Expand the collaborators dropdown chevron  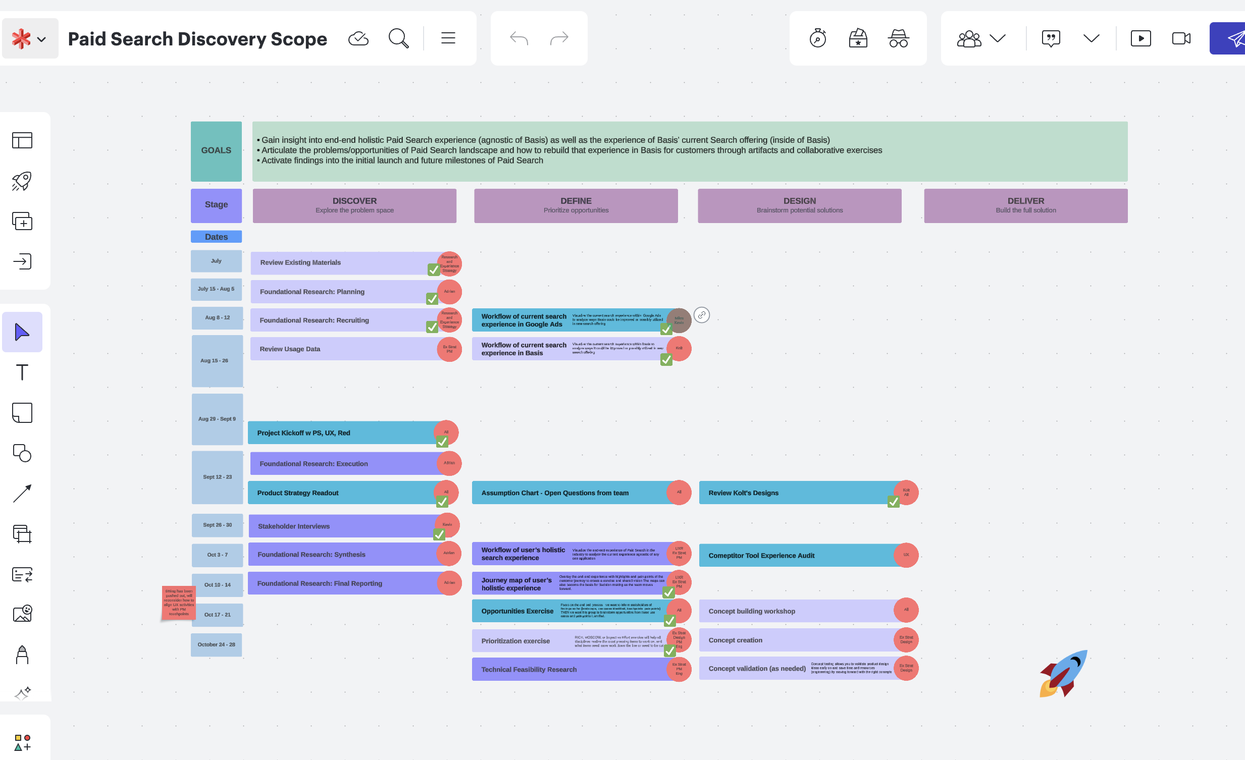pyautogui.click(x=998, y=38)
